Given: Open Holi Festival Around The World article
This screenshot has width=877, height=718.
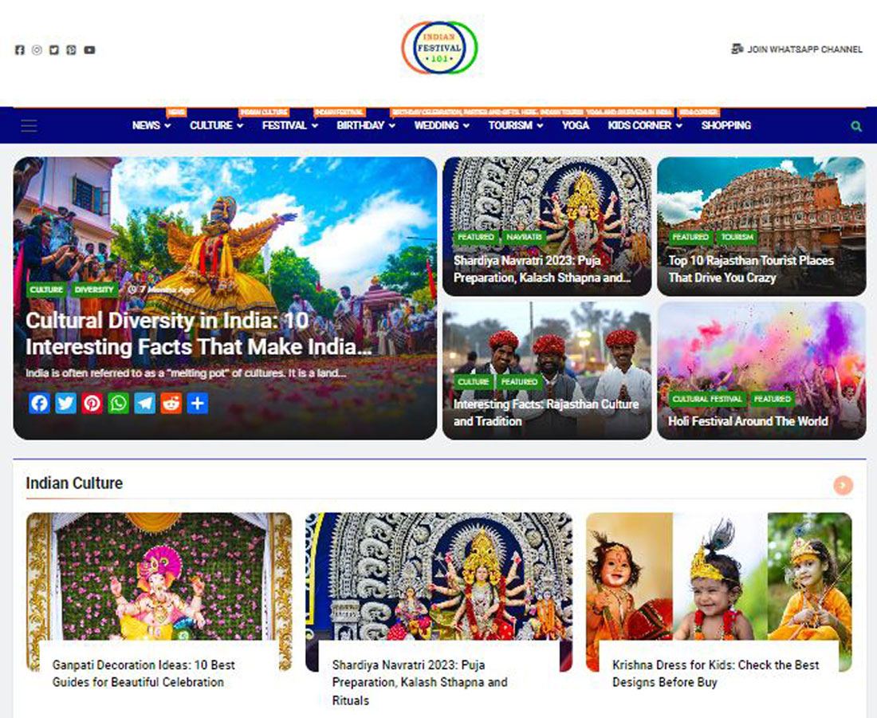Looking at the screenshot, I should tap(748, 421).
